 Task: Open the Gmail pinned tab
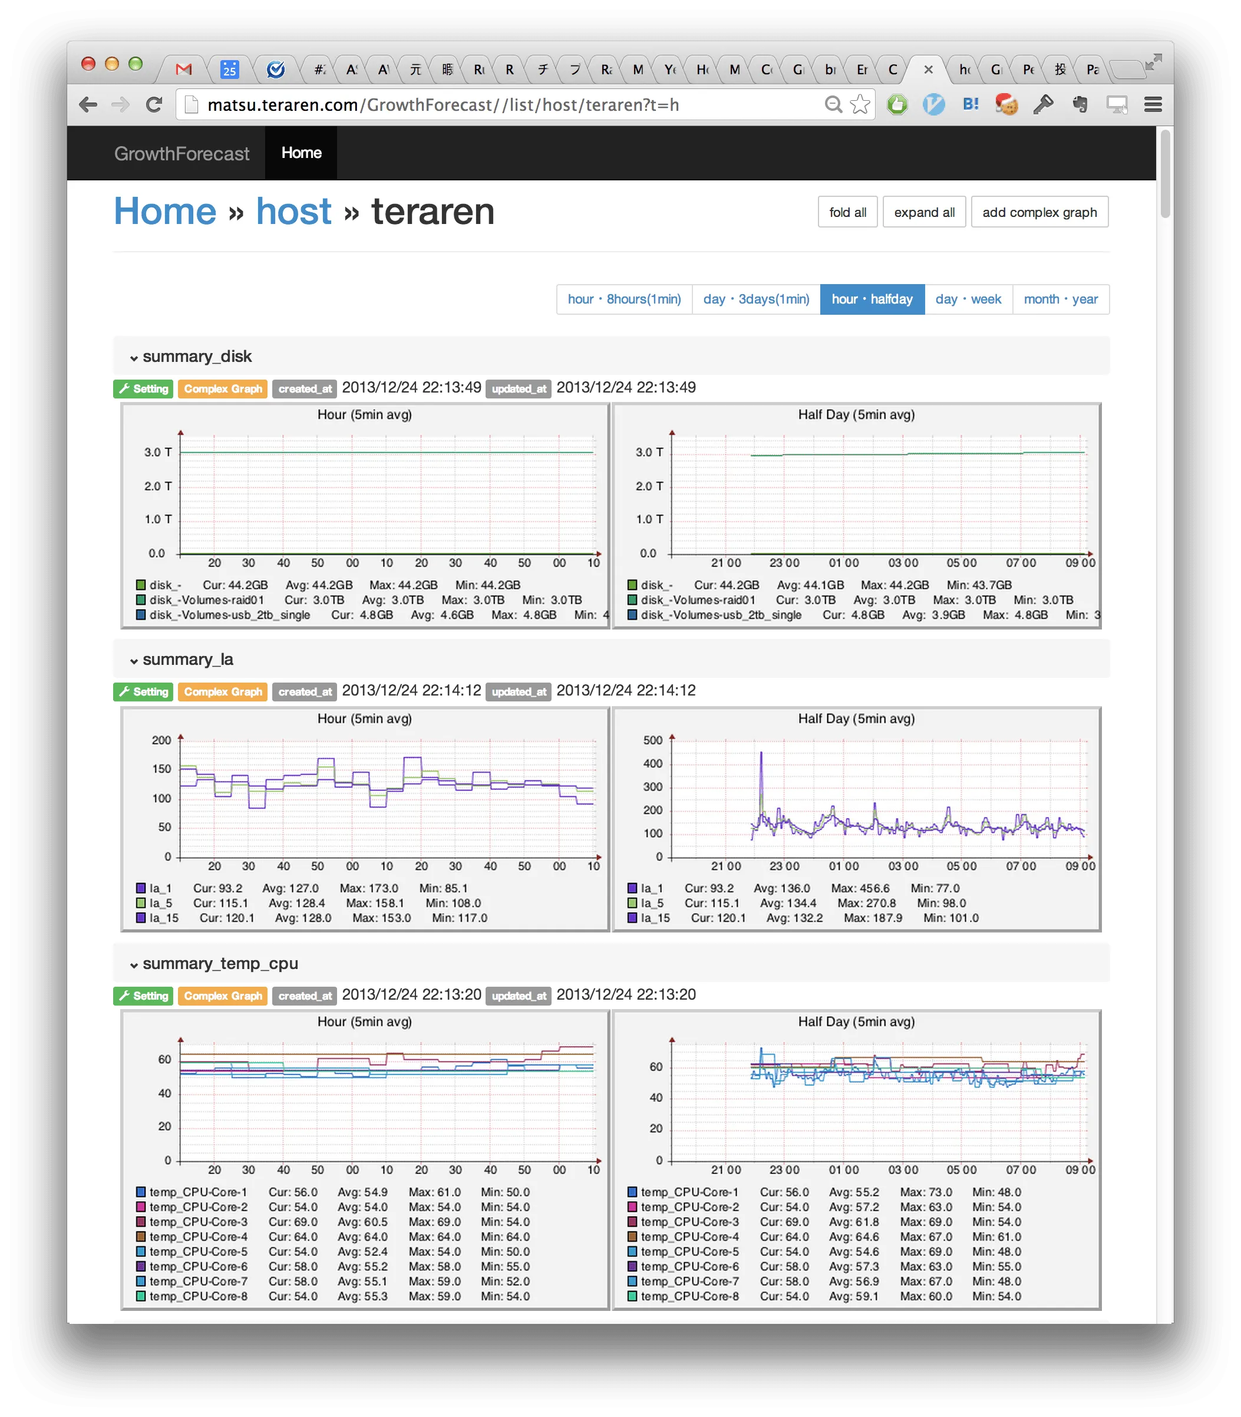coord(183,69)
